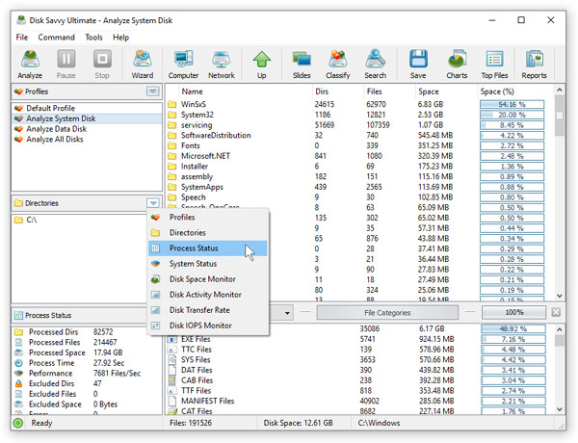
Task: Close the categories pane with X icon
Action: 556,313
